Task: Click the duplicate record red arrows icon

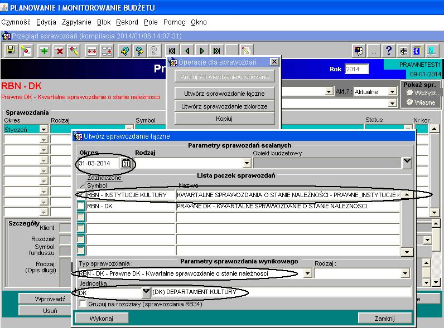Action: click(x=91, y=51)
